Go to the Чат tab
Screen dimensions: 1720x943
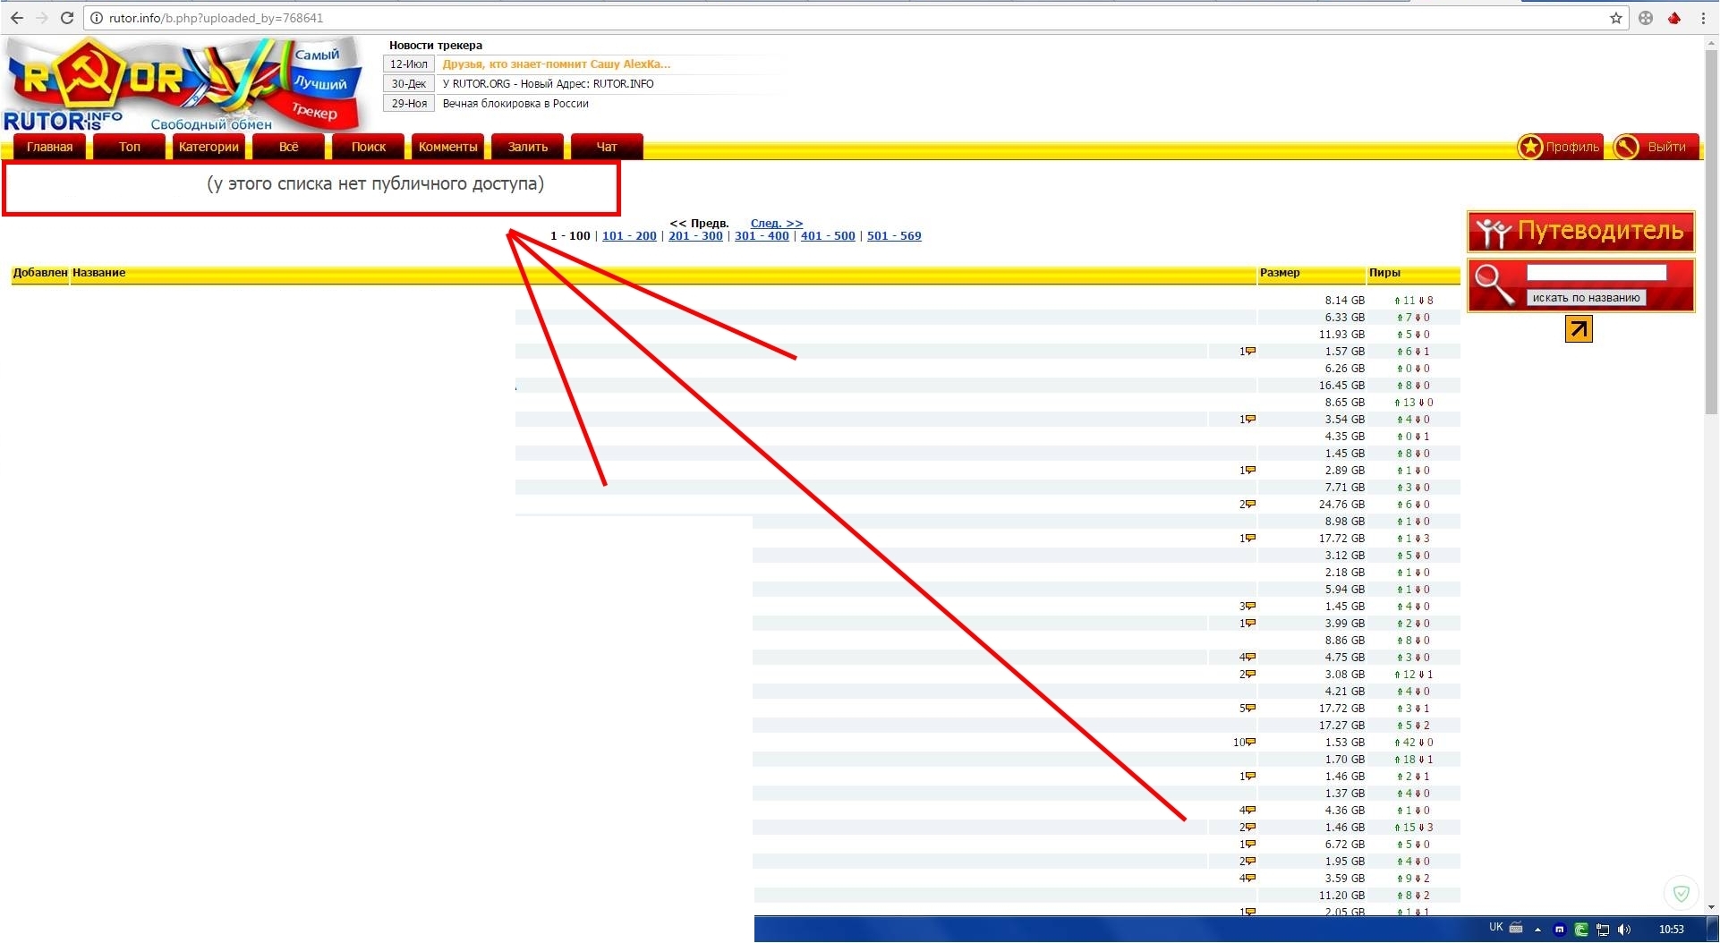[607, 147]
